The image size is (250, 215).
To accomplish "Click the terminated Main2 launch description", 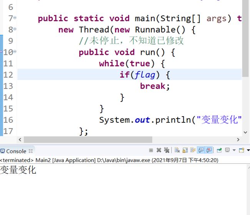I will click(109, 160).
